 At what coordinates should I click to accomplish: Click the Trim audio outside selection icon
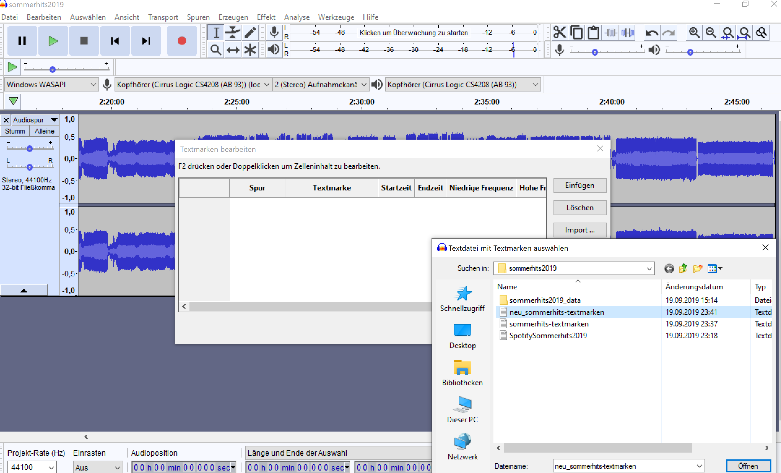point(610,32)
